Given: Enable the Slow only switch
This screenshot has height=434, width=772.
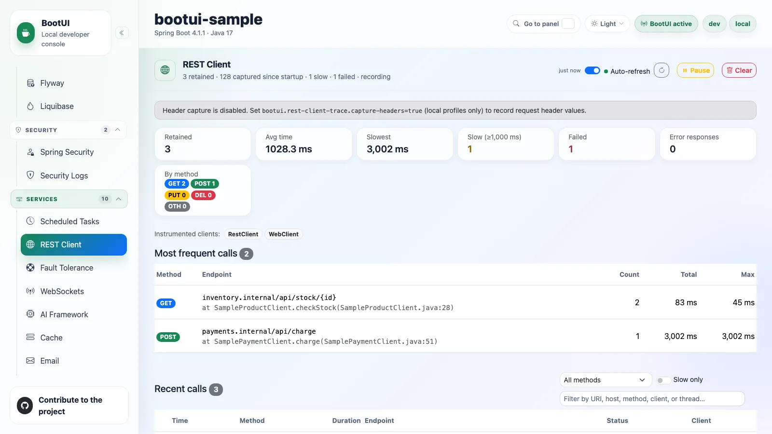Looking at the screenshot, I should click(x=663, y=380).
